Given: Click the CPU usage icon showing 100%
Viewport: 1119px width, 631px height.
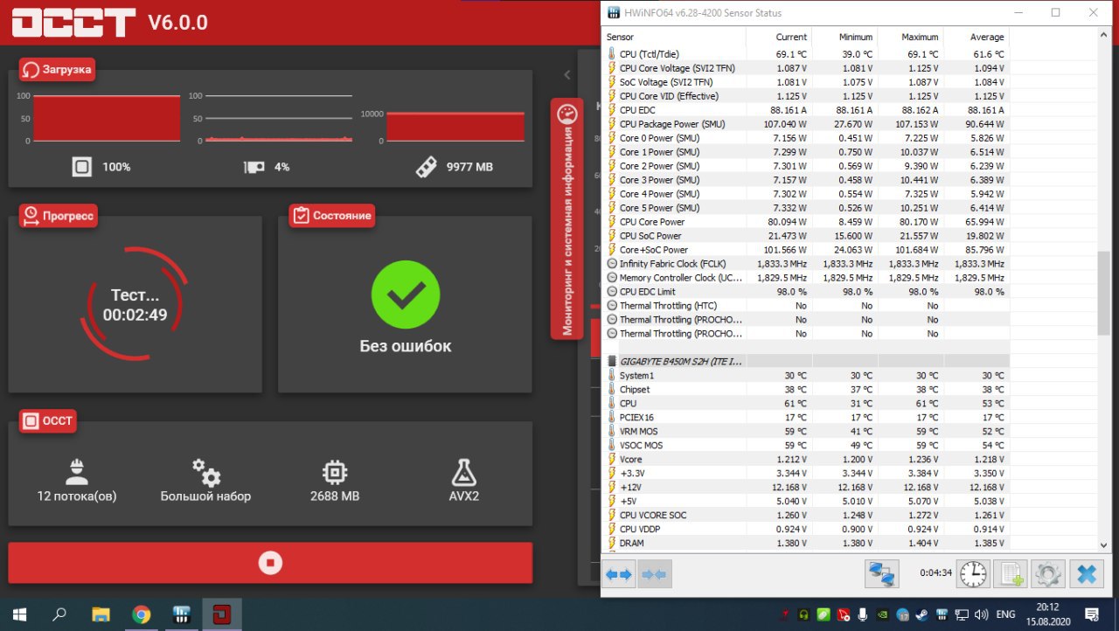Looking at the screenshot, I should pos(81,166).
